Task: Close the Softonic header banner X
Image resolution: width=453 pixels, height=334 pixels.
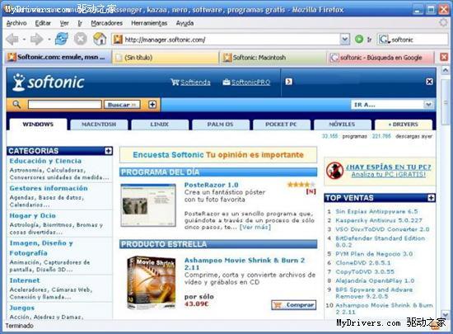Action: pyautogui.click(x=429, y=82)
